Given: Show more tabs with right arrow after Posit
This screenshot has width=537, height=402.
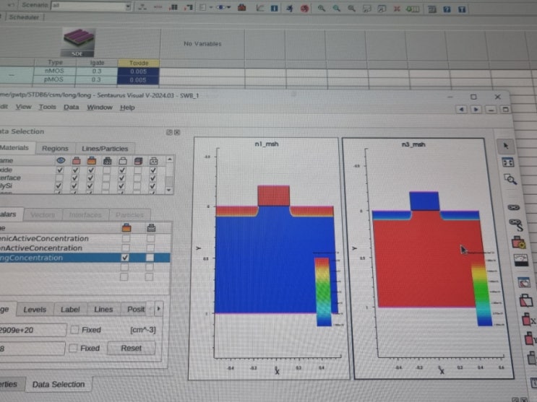Looking at the screenshot, I should (x=158, y=309).
